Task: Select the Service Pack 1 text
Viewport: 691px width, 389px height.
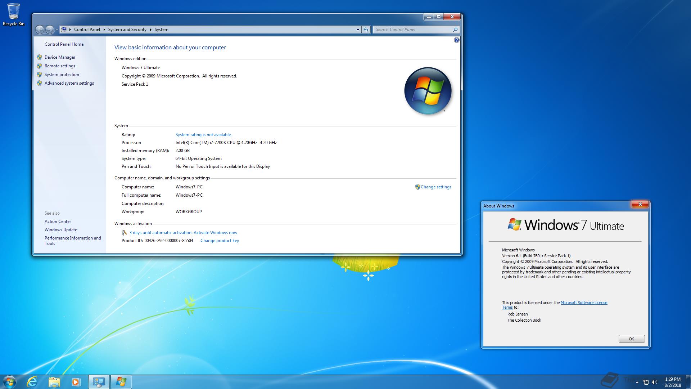Action: pyautogui.click(x=135, y=84)
